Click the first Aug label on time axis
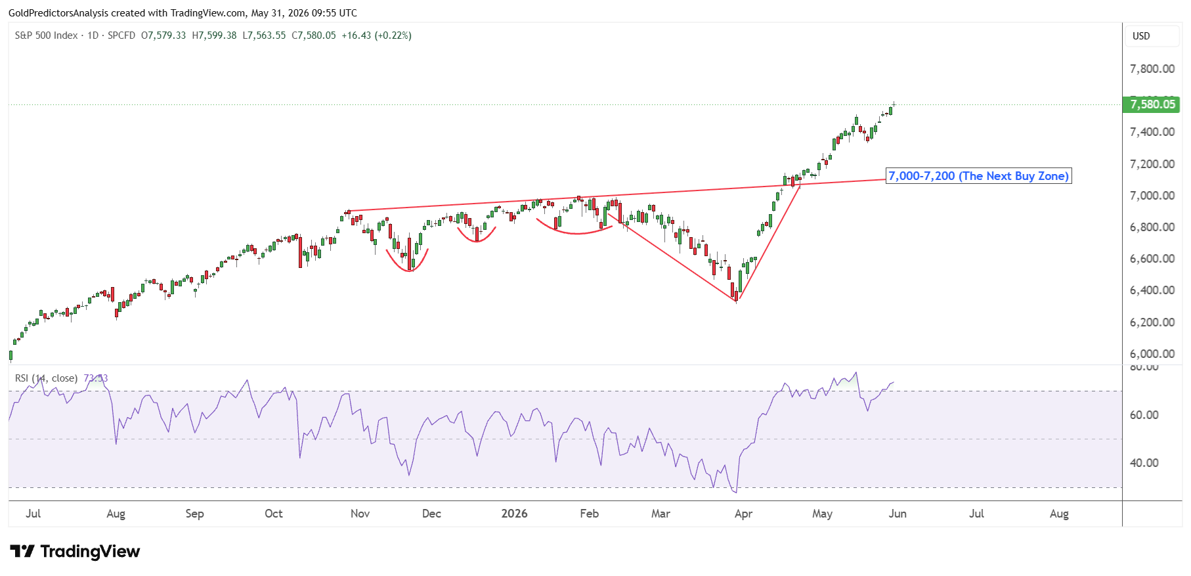Screen dimensions: 1191x576 pyautogui.click(x=116, y=514)
